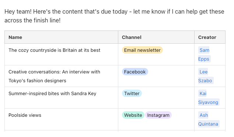The width and height of the screenshot is (234, 137).
Task: Open Lee Szabo creator mention
Action: click(206, 76)
